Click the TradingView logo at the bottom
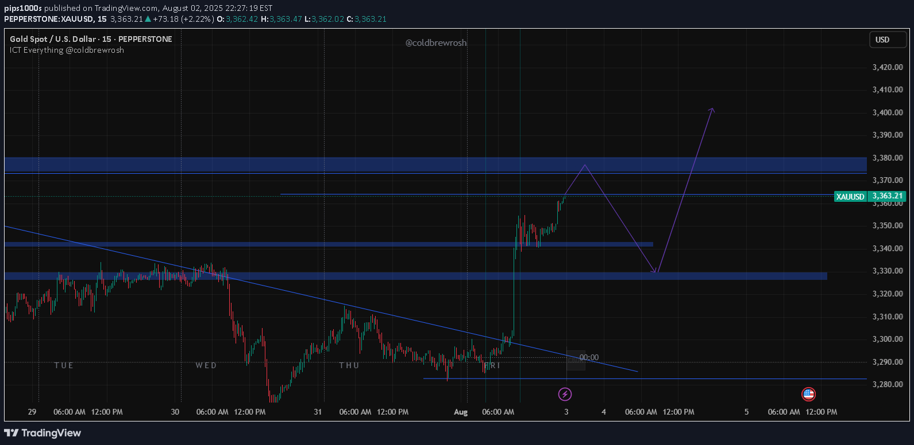Screen dimensions: 914x445 pyautogui.click(x=43, y=433)
